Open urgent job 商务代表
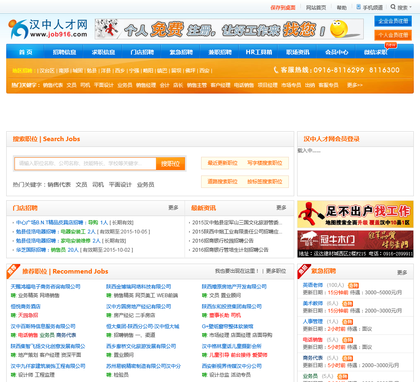 tap(313, 358)
